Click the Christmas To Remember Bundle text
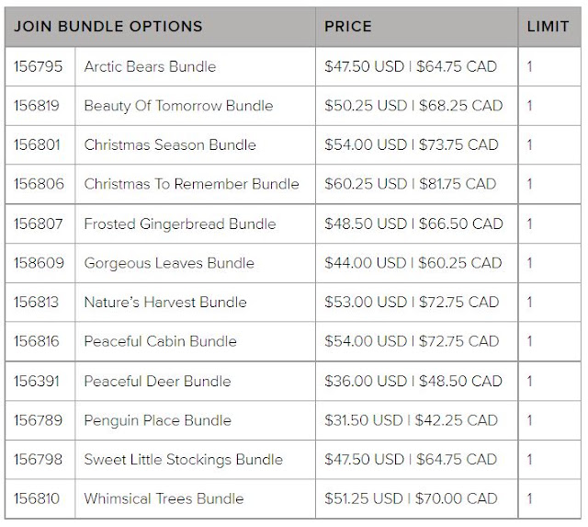This screenshot has width=588, height=527. tap(191, 184)
